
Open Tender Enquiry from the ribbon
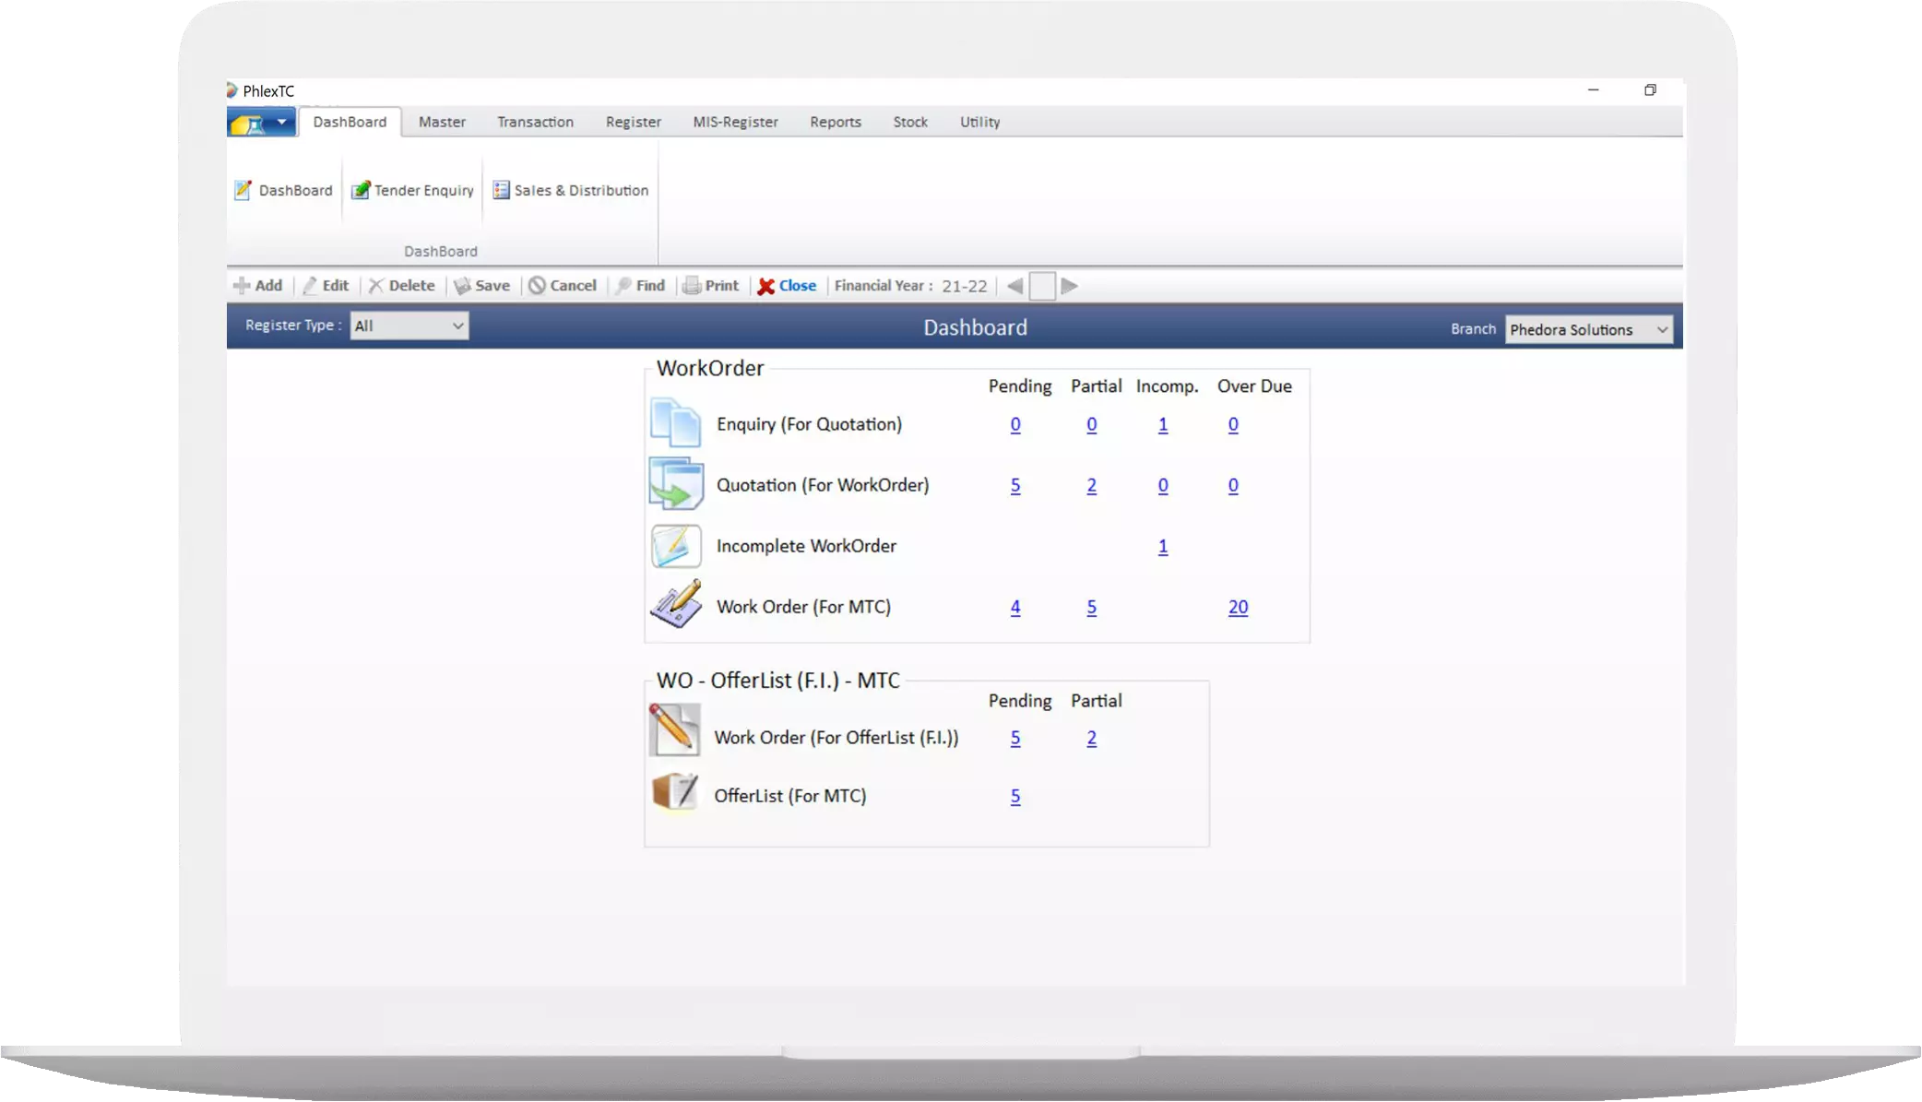coord(412,190)
